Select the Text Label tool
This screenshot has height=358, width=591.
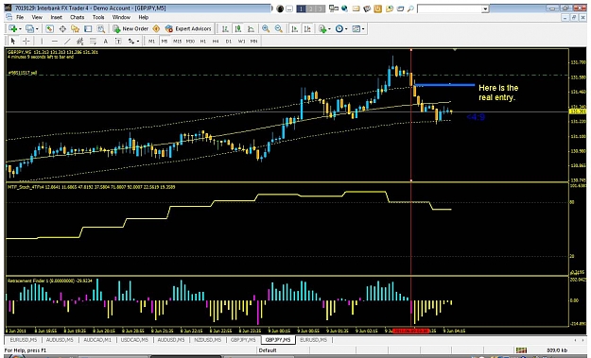[x=118, y=41]
